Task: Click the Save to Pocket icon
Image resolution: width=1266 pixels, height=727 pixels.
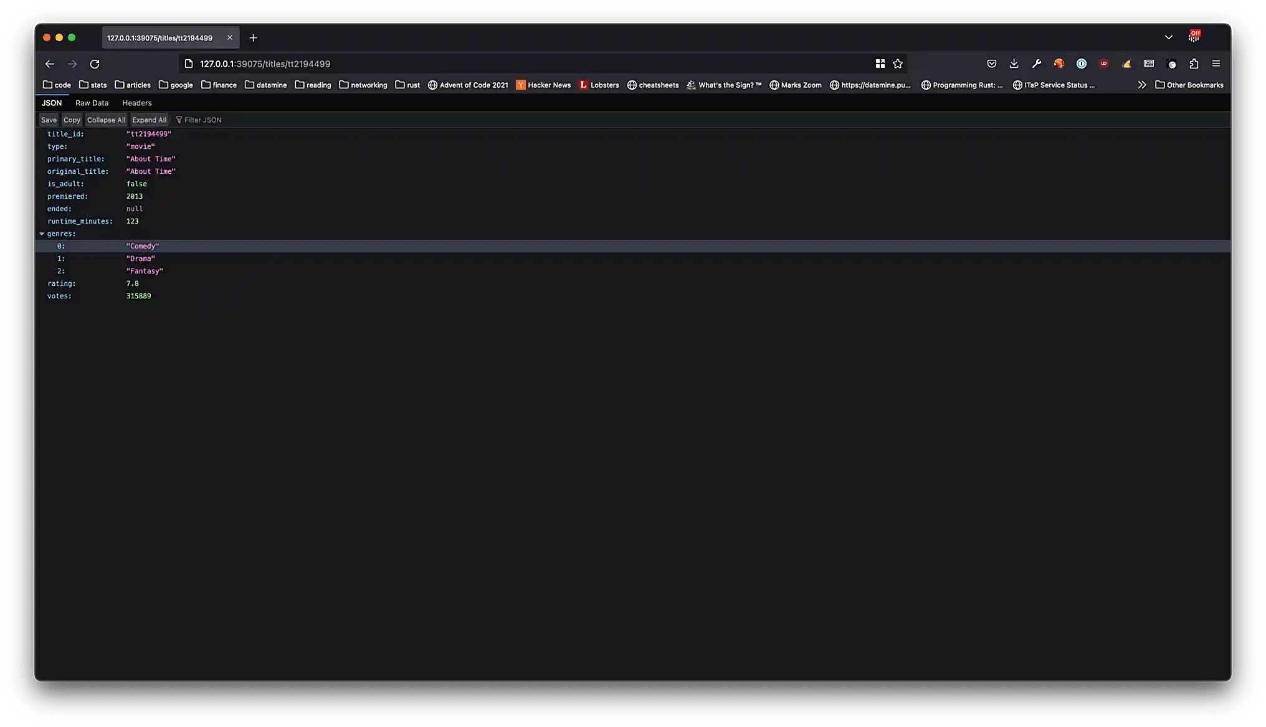Action: pyautogui.click(x=991, y=64)
